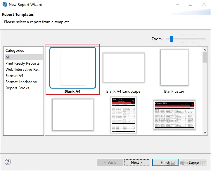Choose the Blank Letter template thumbnail

pyautogui.click(x=174, y=68)
